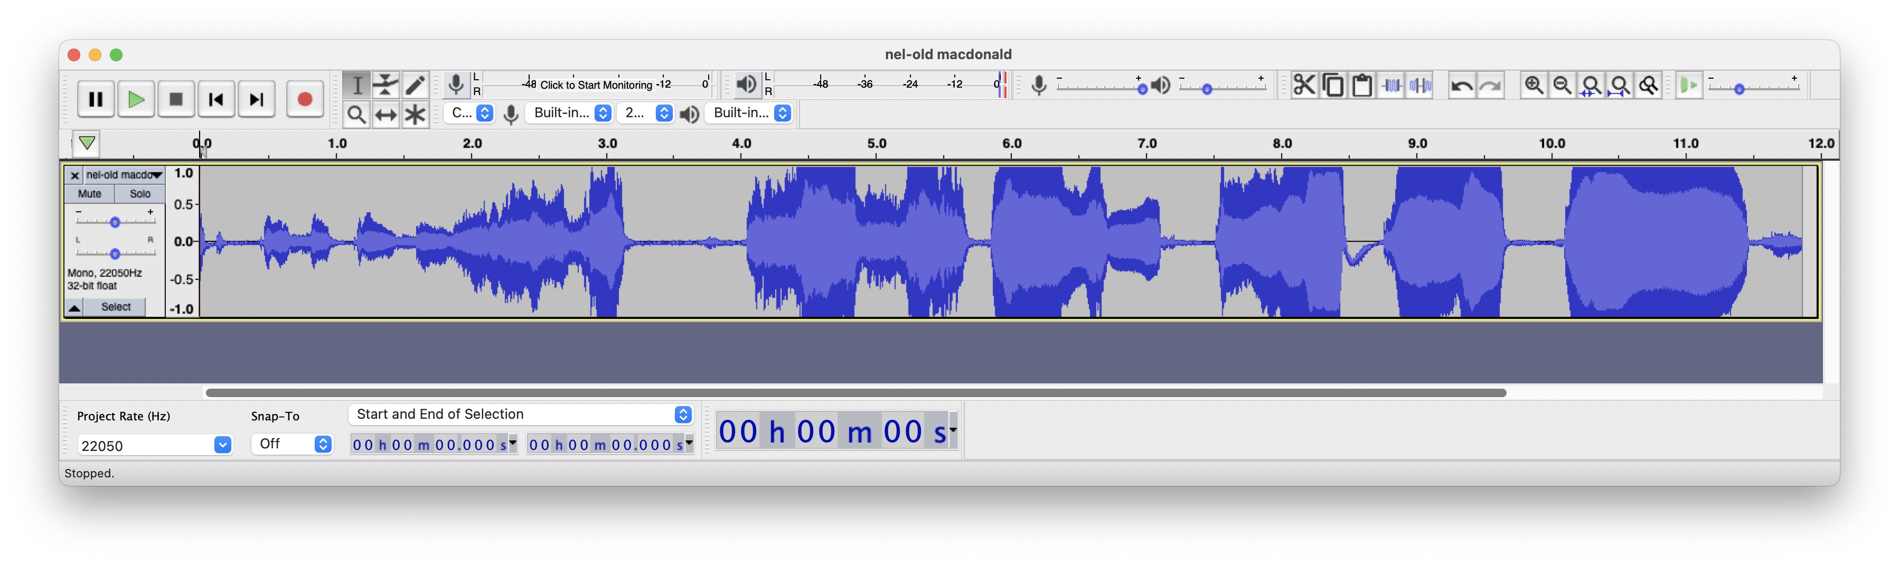Click the Mono, 22050Hz track info text
Screen dimensions: 1899x564
pos(105,273)
